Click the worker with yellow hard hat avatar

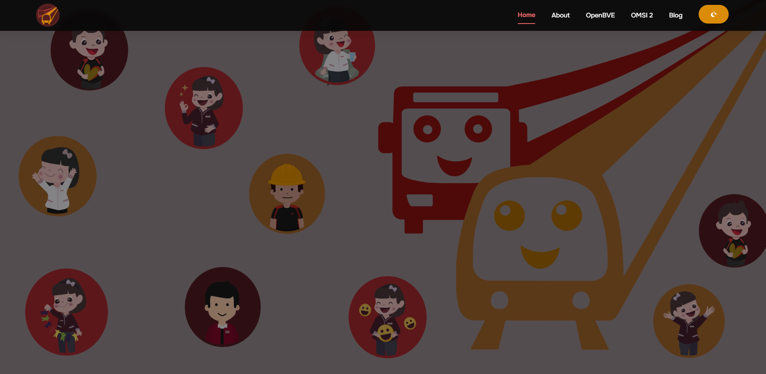click(x=287, y=194)
